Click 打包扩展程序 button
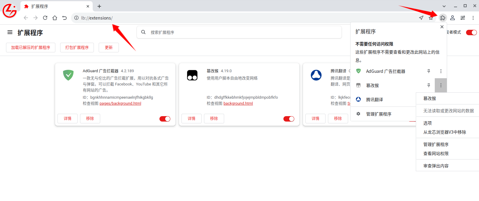This screenshot has height=201, width=479. pyautogui.click(x=77, y=48)
